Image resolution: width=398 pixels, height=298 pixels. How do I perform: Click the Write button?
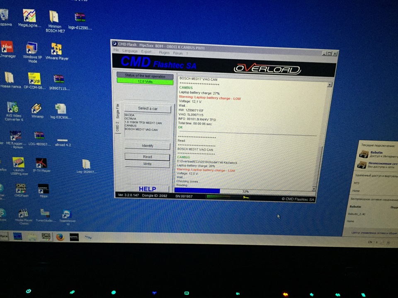tap(147, 164)
